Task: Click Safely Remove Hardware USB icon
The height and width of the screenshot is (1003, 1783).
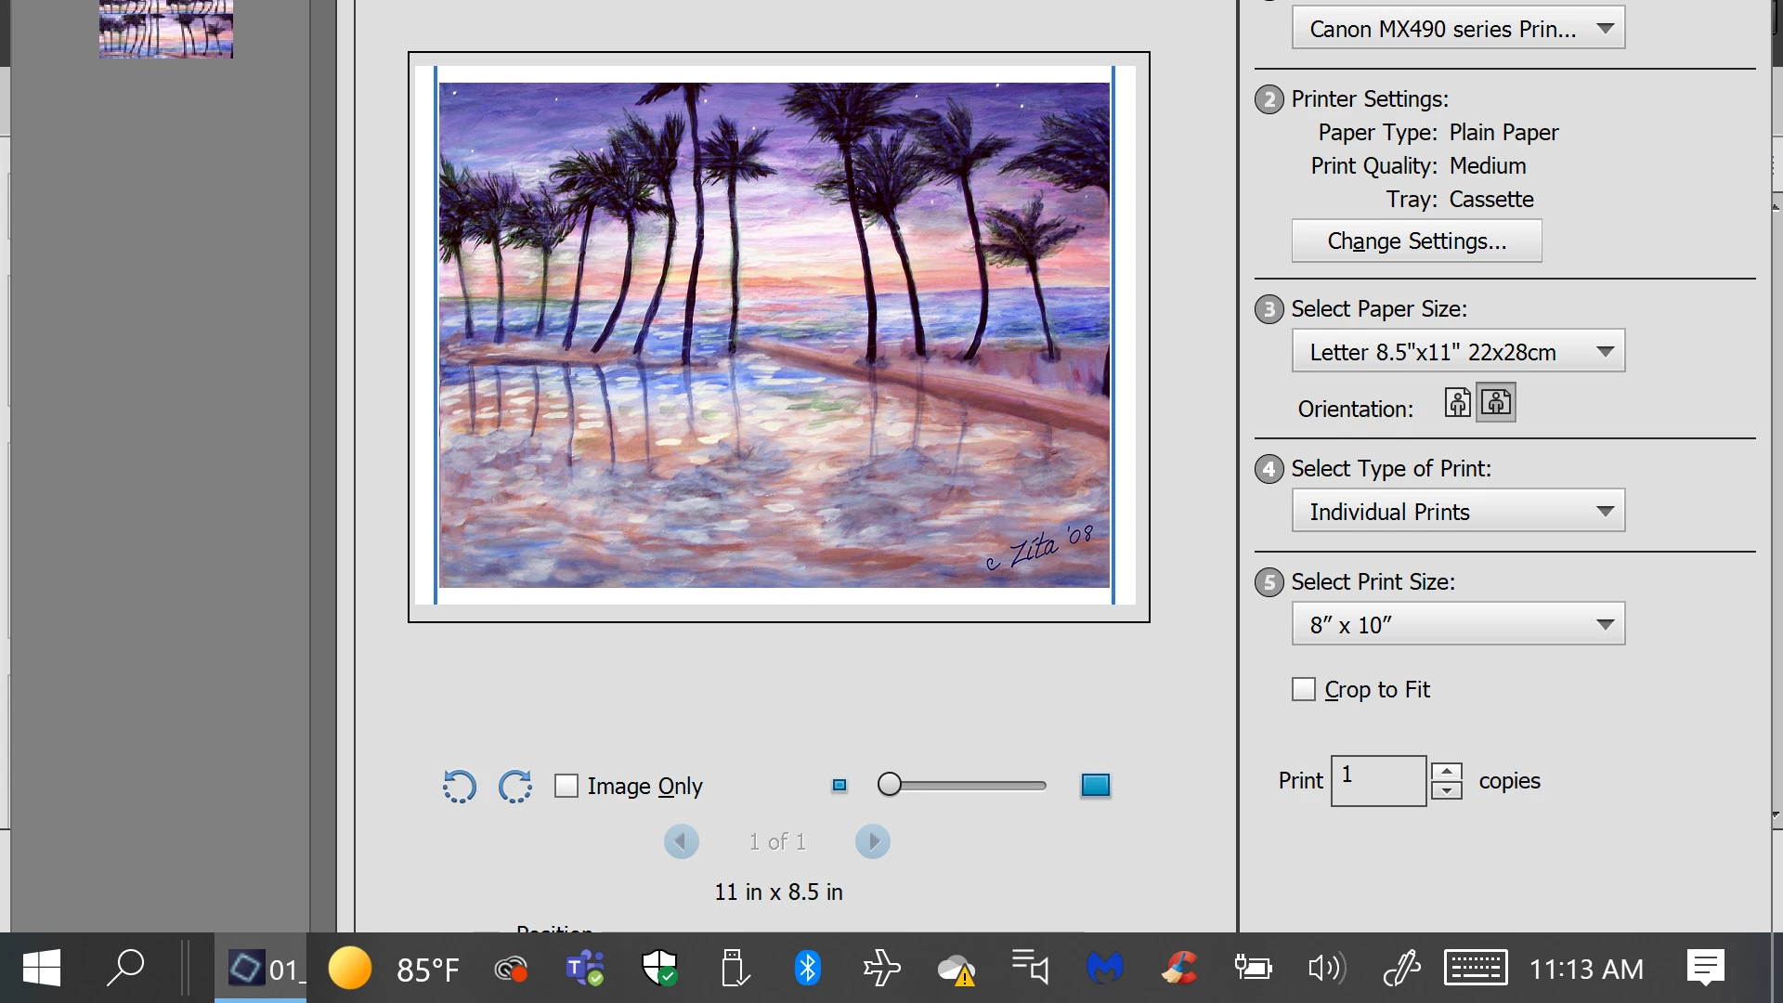Action: (x=734, y=969)
